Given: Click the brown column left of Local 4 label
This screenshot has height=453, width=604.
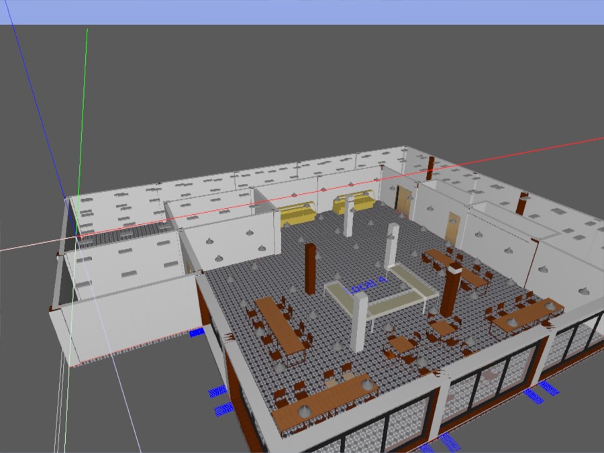Looking at the screenshot, I should click(x=310, y=268).
